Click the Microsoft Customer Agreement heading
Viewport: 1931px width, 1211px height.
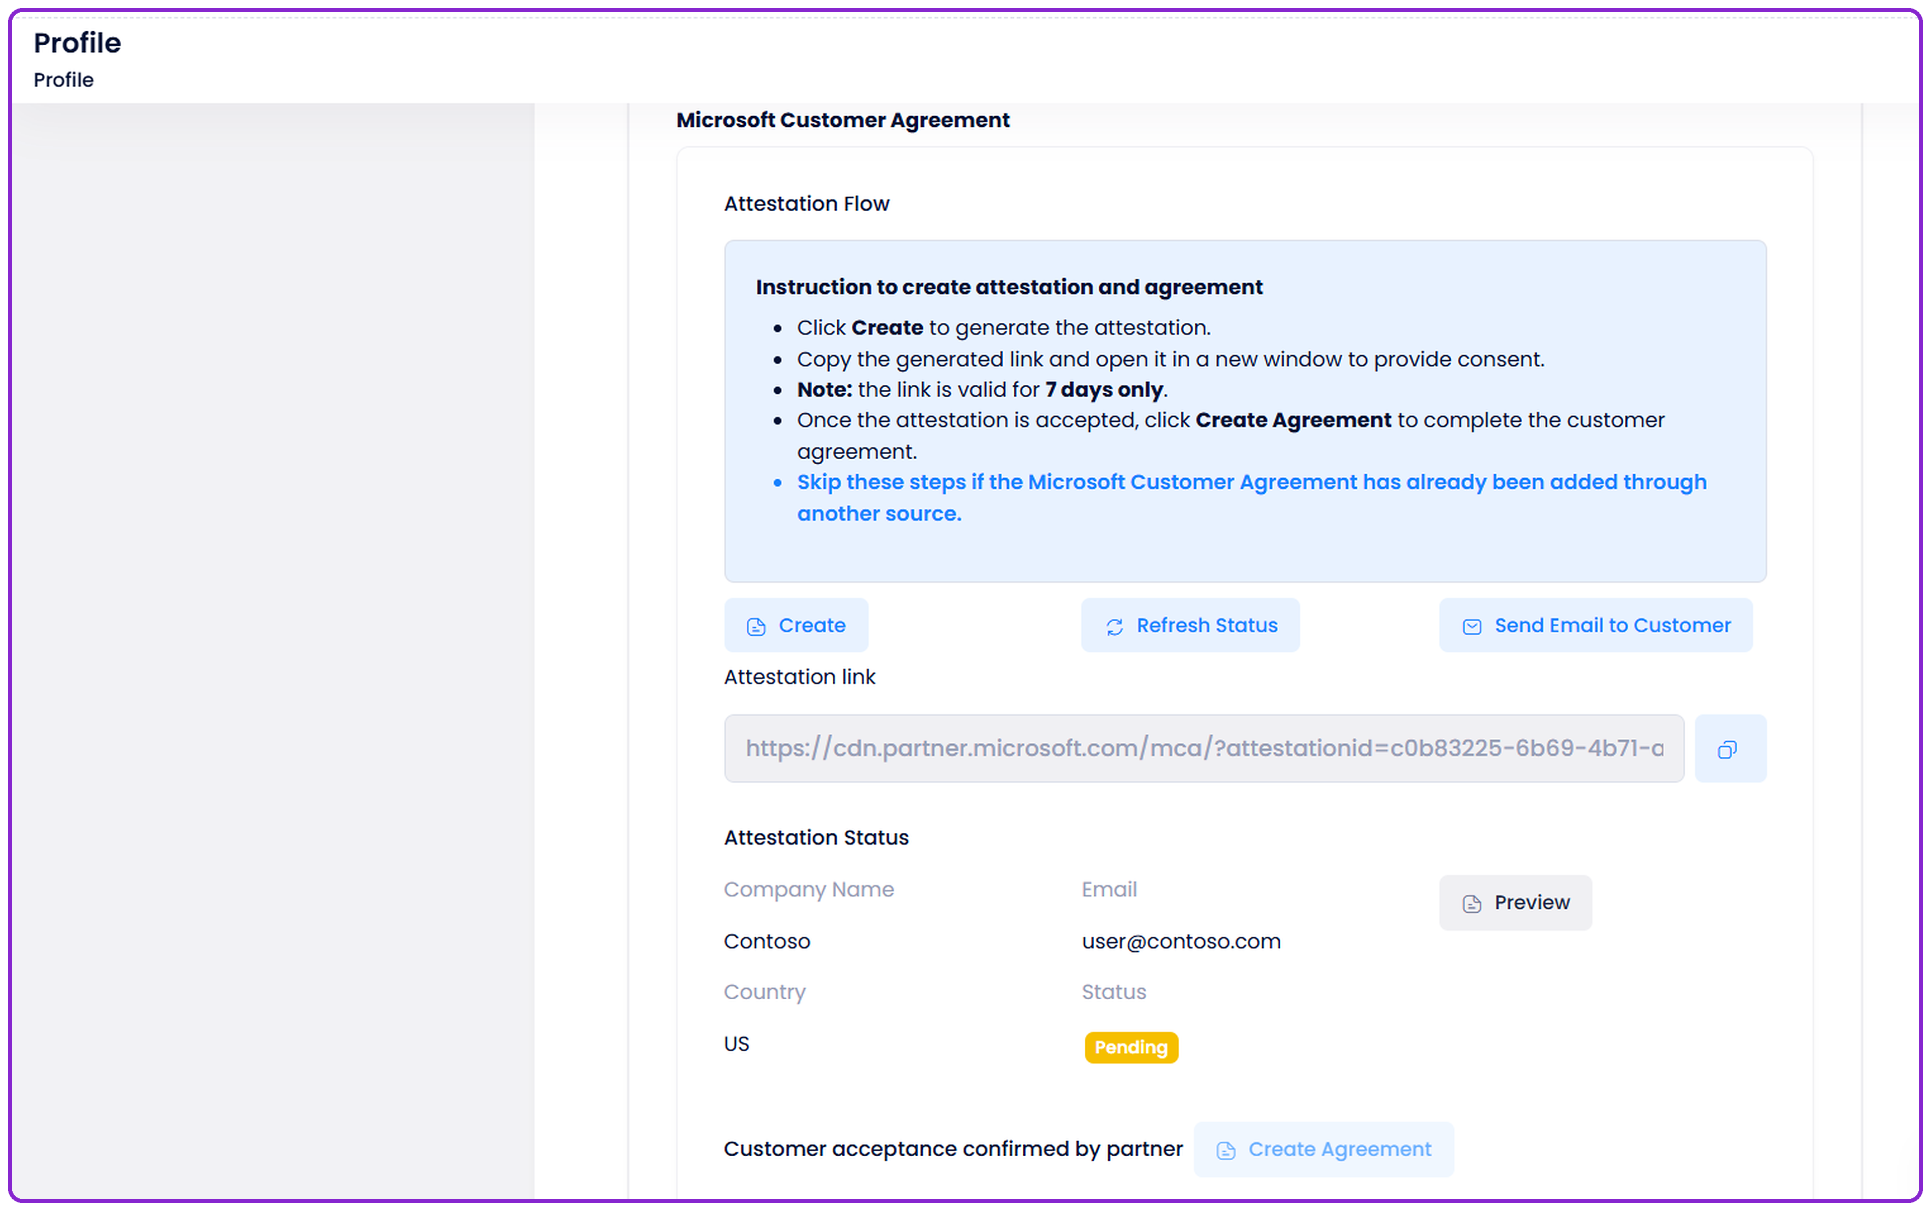[x=843, y=120]
